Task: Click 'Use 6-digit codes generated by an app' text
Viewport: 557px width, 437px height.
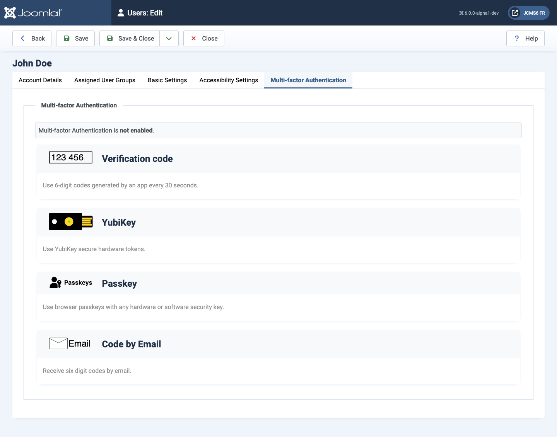Action: pos(121,185)
